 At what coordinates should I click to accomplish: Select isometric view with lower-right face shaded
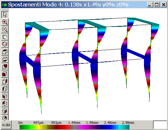click(x=5, y=111)
